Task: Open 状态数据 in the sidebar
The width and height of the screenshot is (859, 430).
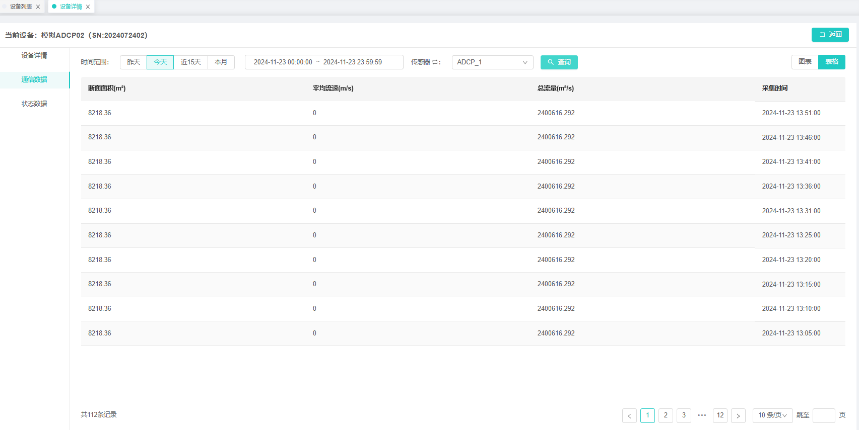Action: 34,104
